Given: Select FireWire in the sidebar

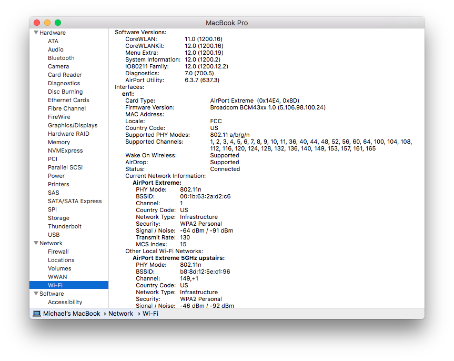Looking at the screenshot, I should pyautogui.click(x=59, y=117).
